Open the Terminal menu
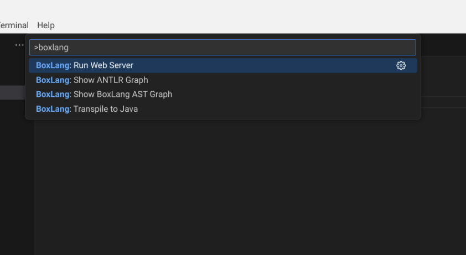This screenshot has height=255, width=466. pos(14,25)
